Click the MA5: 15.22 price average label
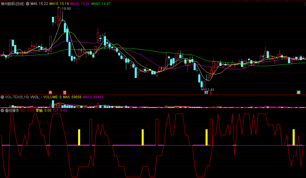 pyautogui.click(x=39, y=4)
